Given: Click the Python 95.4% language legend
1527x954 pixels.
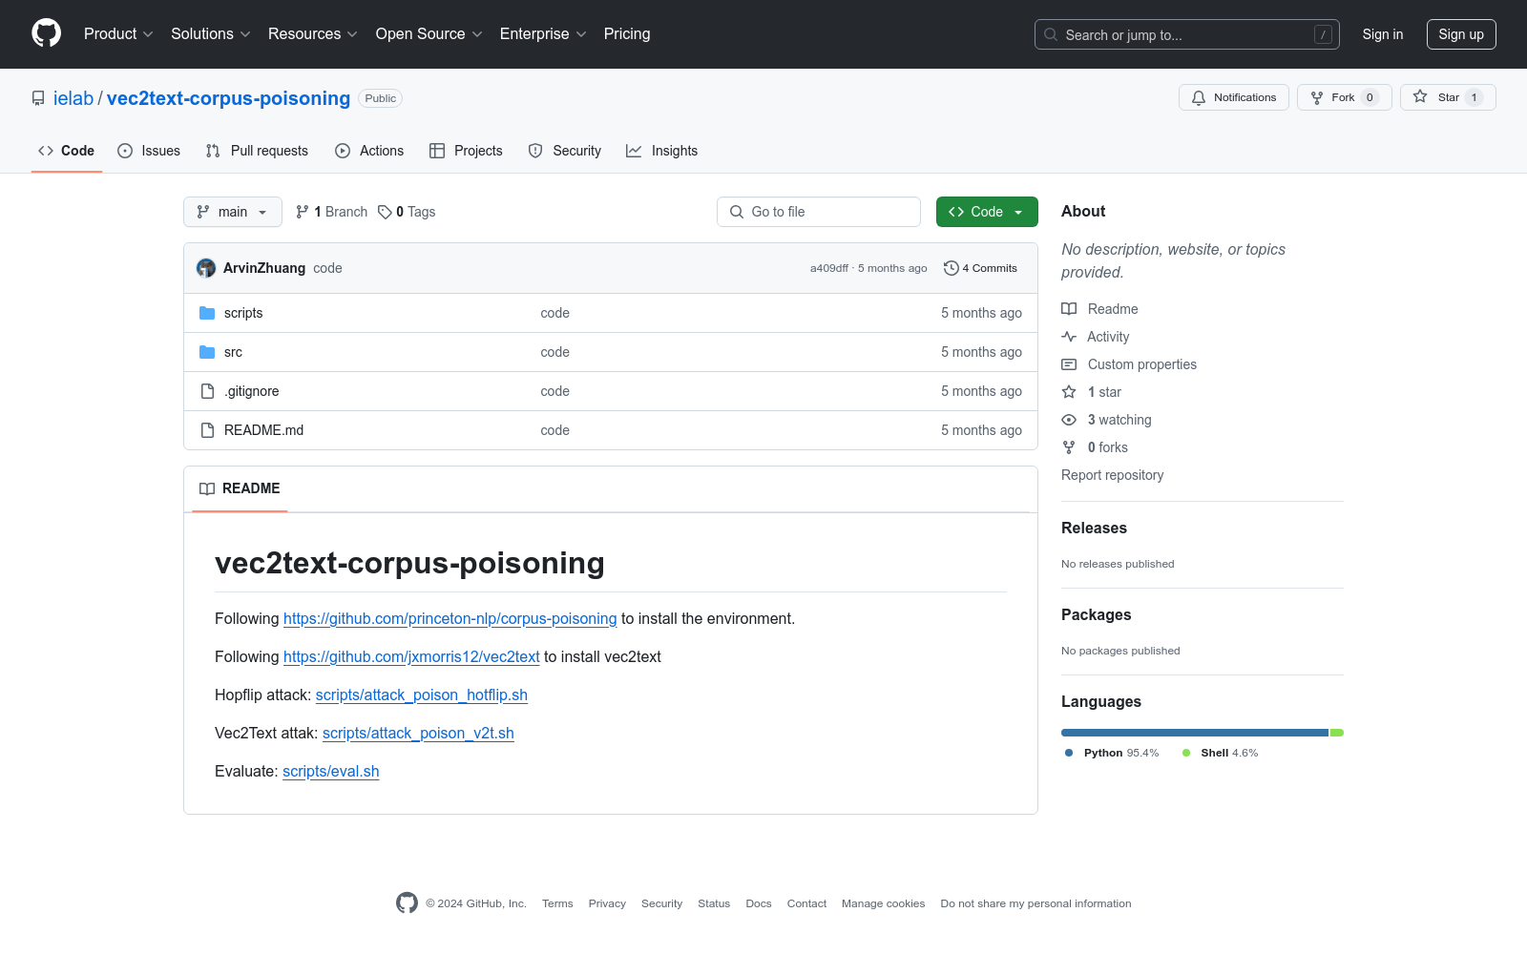Looking at the screenshot, I should pyautogui.click(x=1112, y=753).
